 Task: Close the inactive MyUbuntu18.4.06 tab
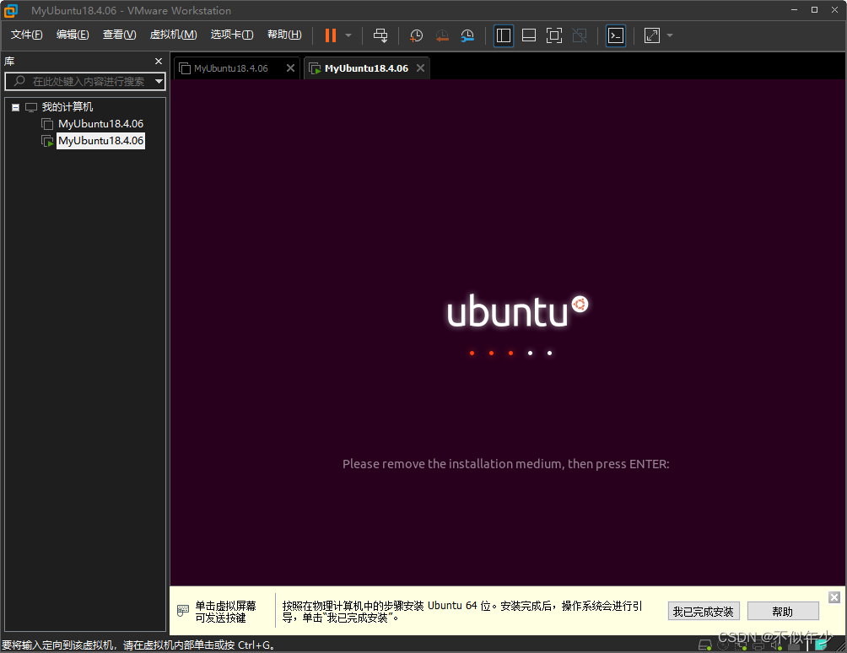coord(290,68)
